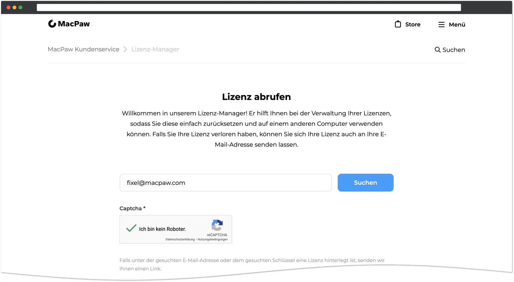Click the MacPaw wordmark text
The height and width of the screenshot is (282, 514).
point(74,24)
